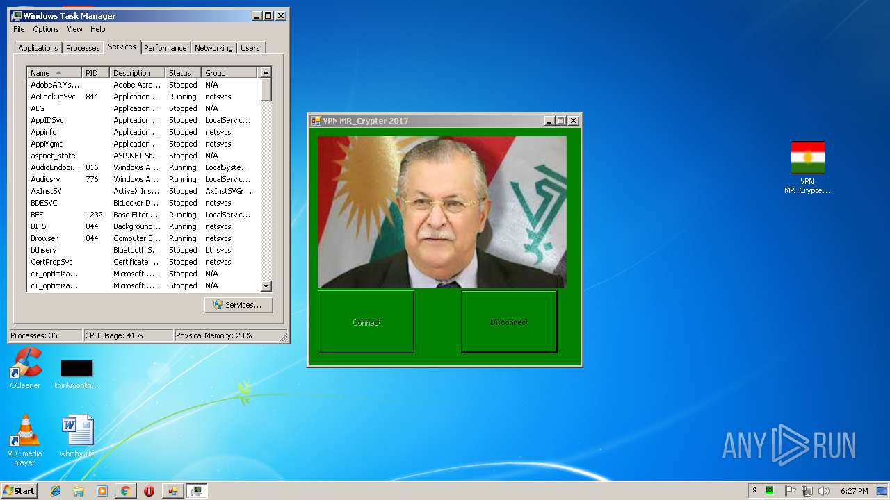Click services list scroll up arrow
This screenshot has width=890, height=500.
tap(266, 72)
